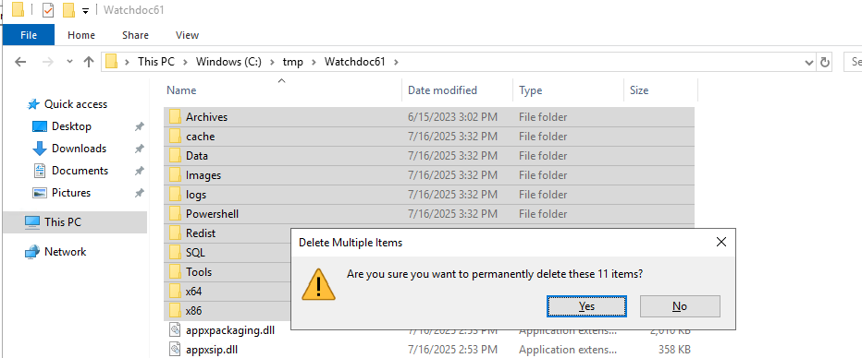The height and width of the screenshot is (358, 862).
Task: Confirm deletion with the Yes button
Action: (586, 306)
